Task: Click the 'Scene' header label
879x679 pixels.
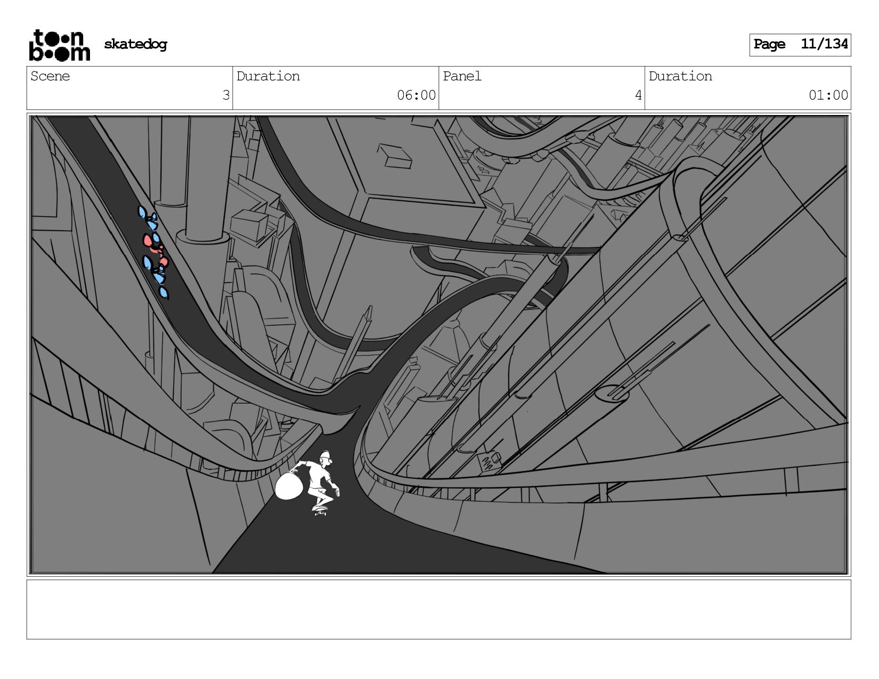Action: 50,76
